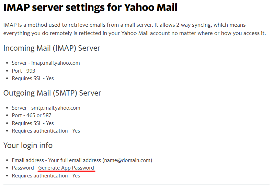
Task: Click the IMAP server settings for Yahoo Mail heading
Action: 90,8
